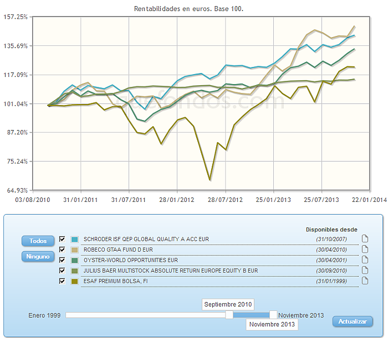Click the (30/09/2010) availability date
This screenshot has height=338, width=388.
[x=331, y=271]
